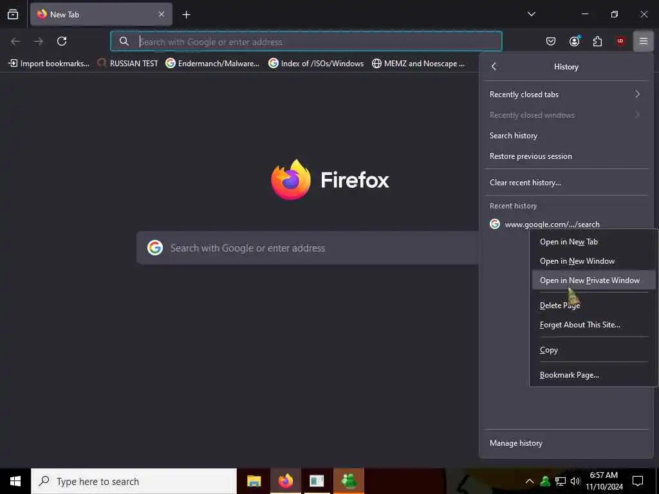
Task: Open the Extensions puzzle icon
Action: [x=597, y=41]
